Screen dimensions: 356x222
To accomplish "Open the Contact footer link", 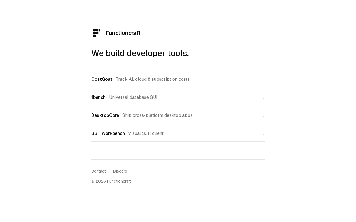I will pyautogui.click(x=98, y=171).
